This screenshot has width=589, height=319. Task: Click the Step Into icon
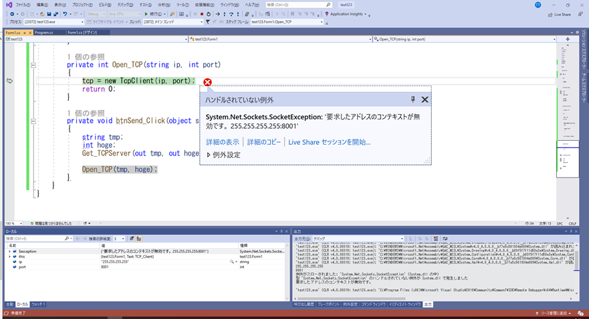click(x=224, y=14)
